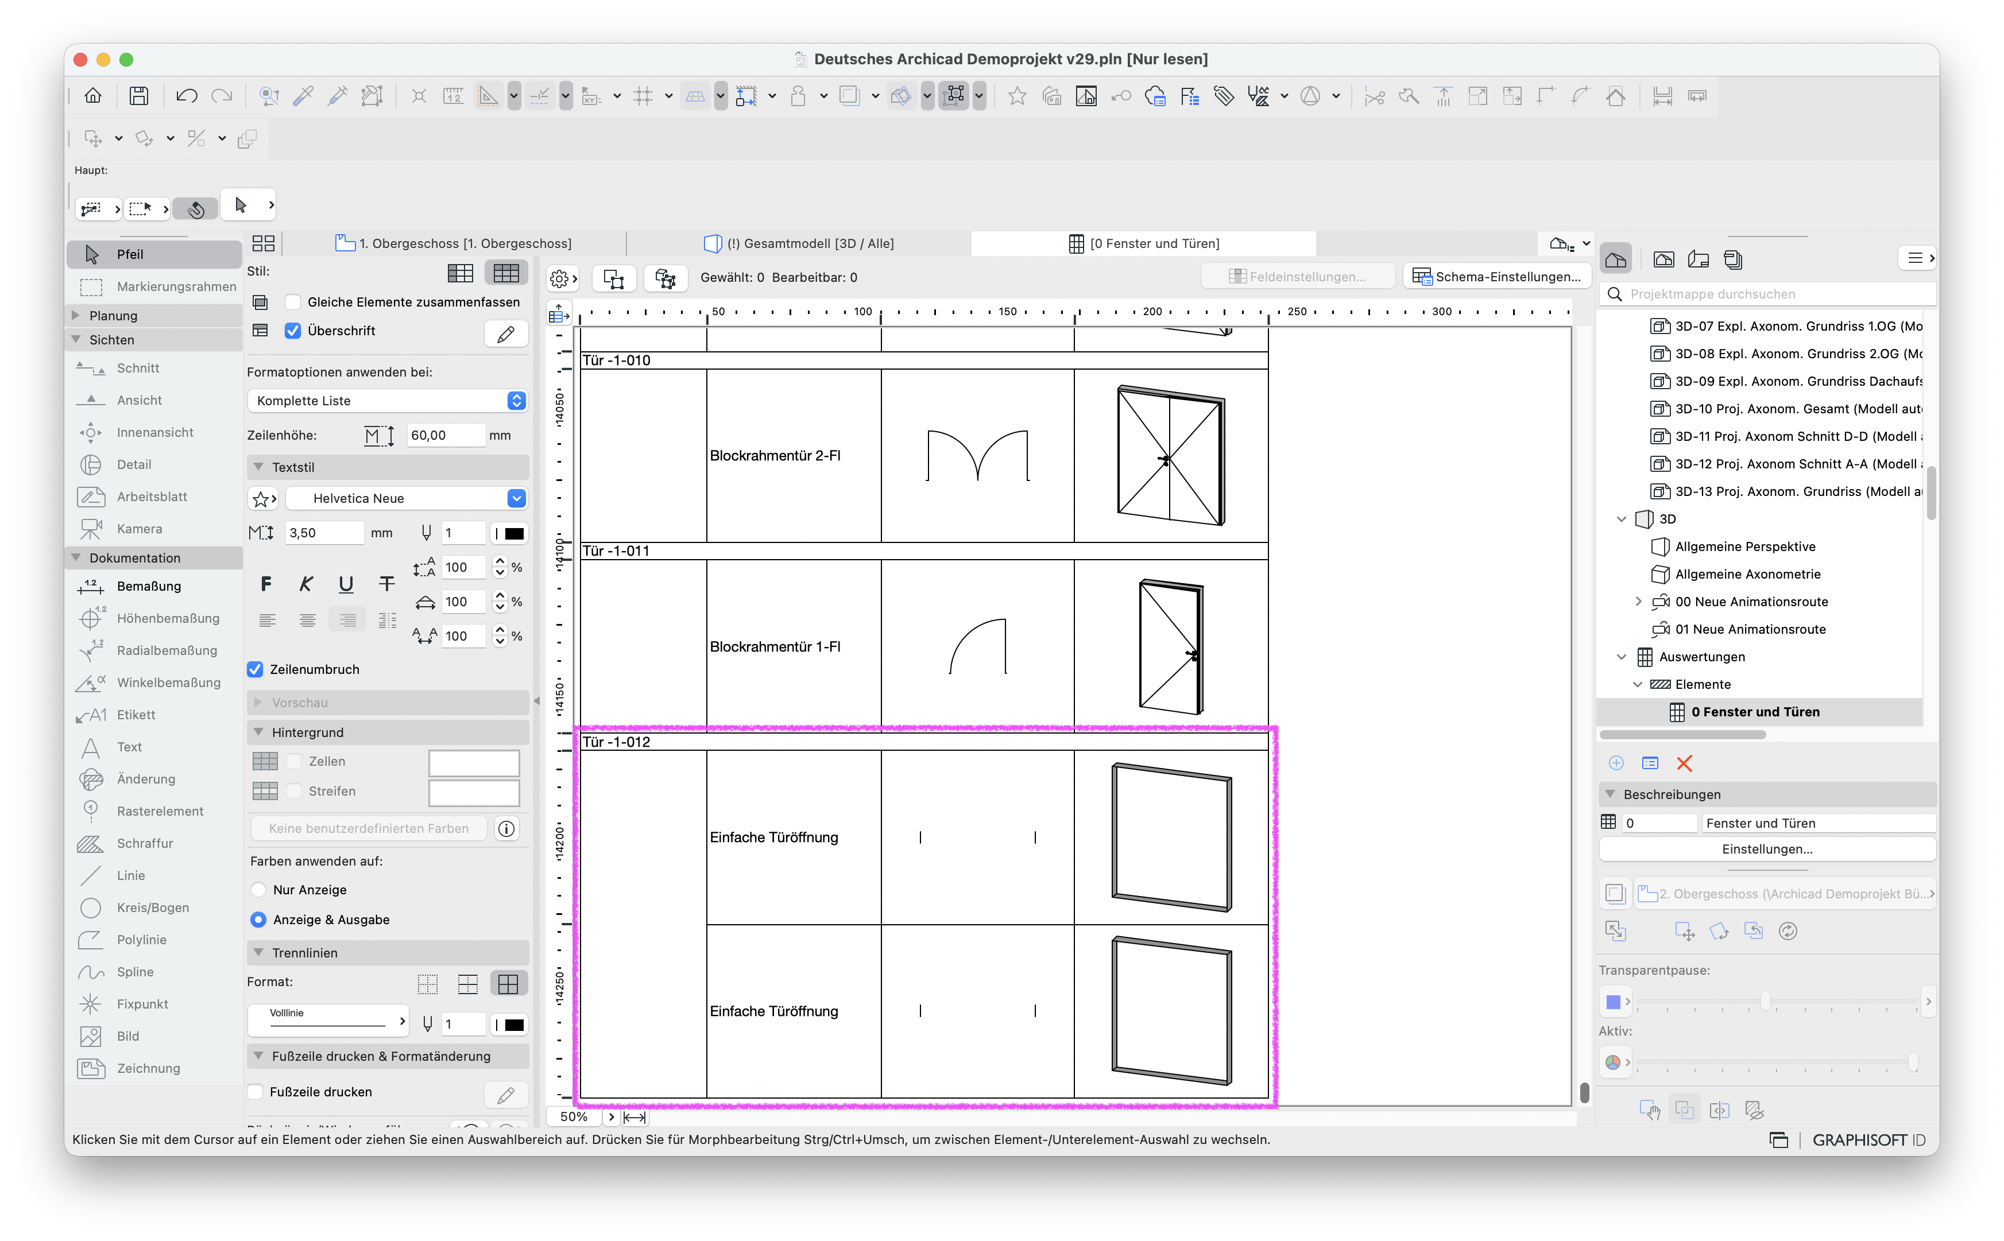
Task: Open the Komplette Liste dropdown
Action: click(x=386, y=401)
